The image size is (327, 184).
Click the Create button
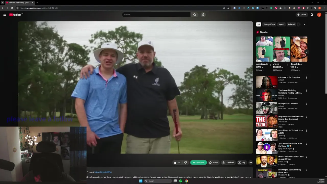[x=301, y=15]
